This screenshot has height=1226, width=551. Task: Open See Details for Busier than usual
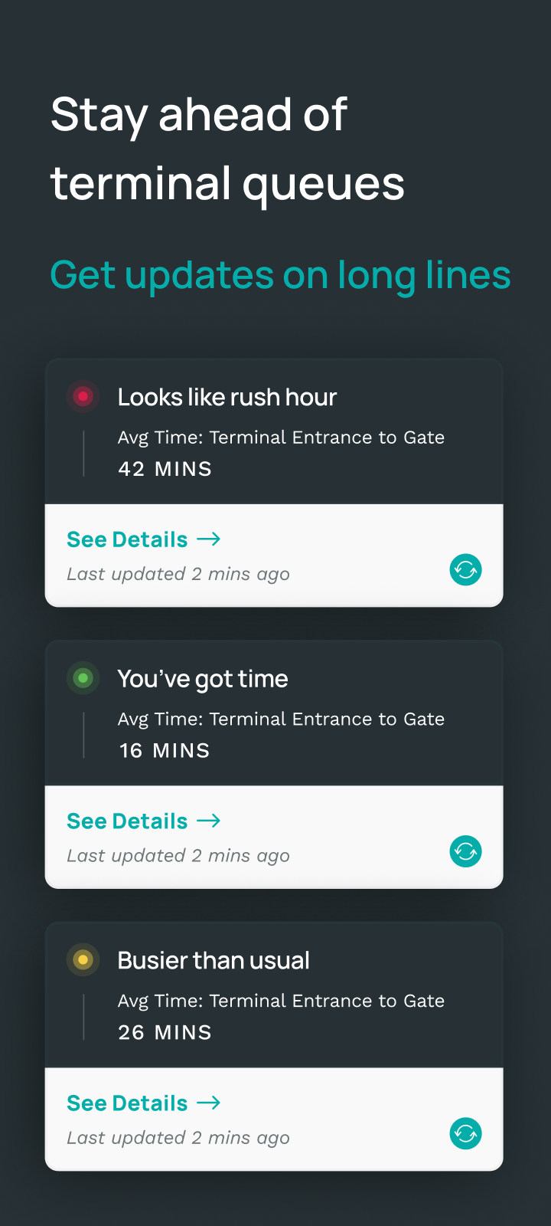pyautogui.click(x=128, y=1103)
